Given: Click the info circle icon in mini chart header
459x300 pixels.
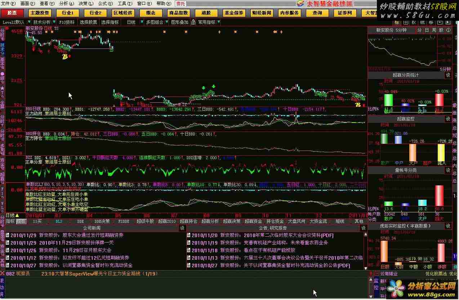Looking at the screenshot, I should (x=448, y=30).
